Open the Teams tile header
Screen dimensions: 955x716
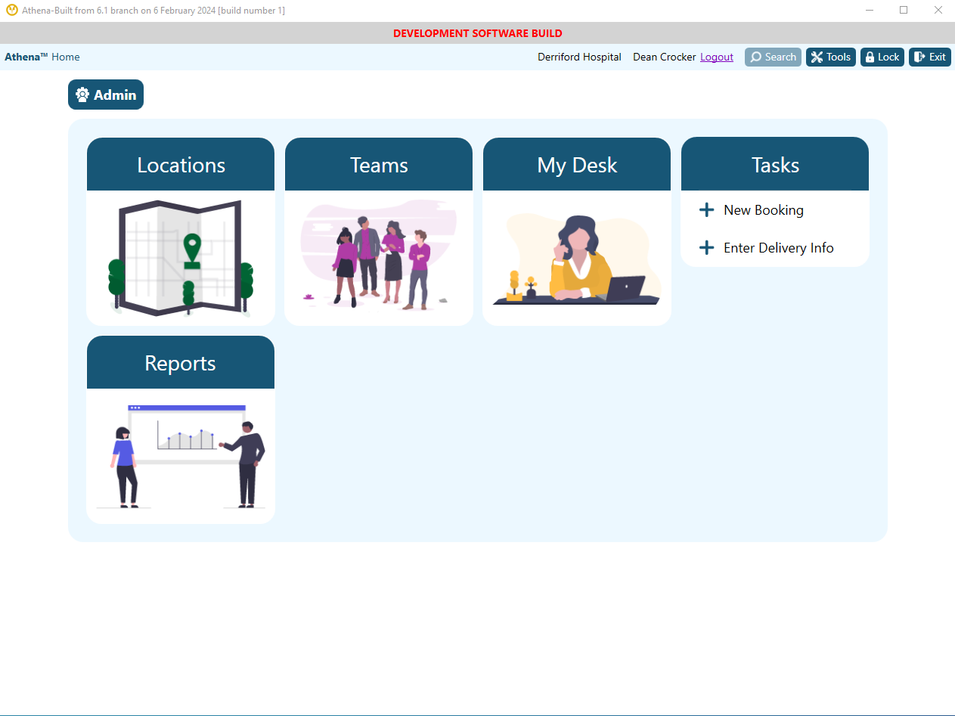379,164
